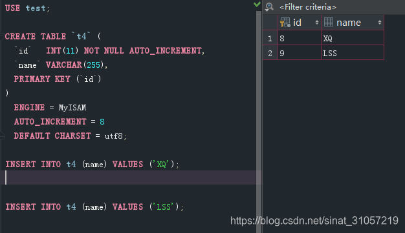Select the id cell with value 9
Image resolution: width=405 pixels, height=233 pixels.
pyautogui.click(x=300, y=53)
